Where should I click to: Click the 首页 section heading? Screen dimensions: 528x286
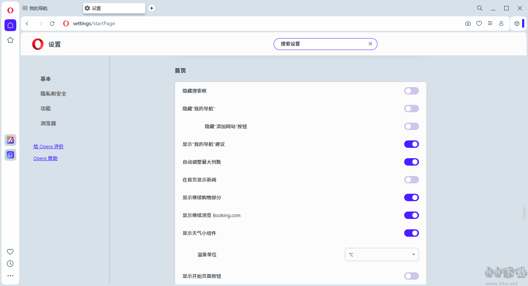pos(180,70)
